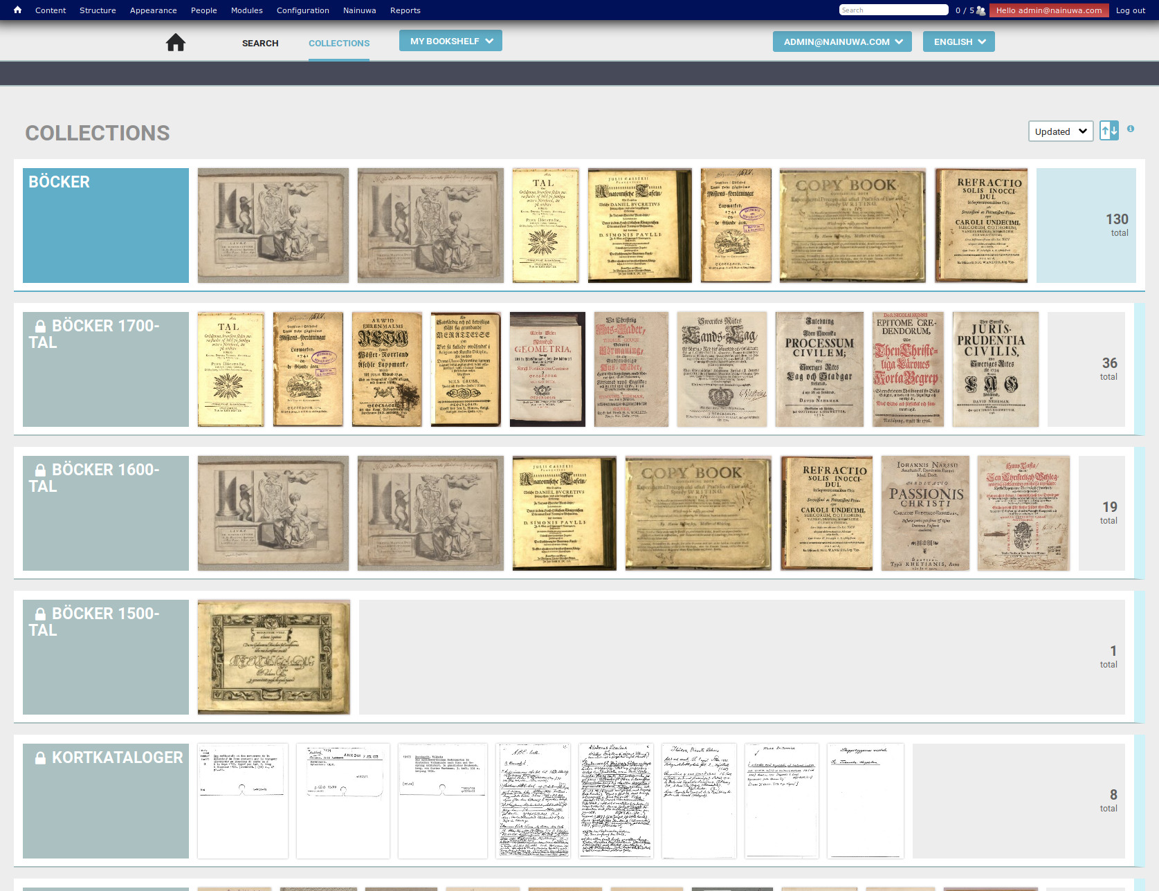Open the Reports admin menu
Screen dimensions: 1159x891
point(405,10)
